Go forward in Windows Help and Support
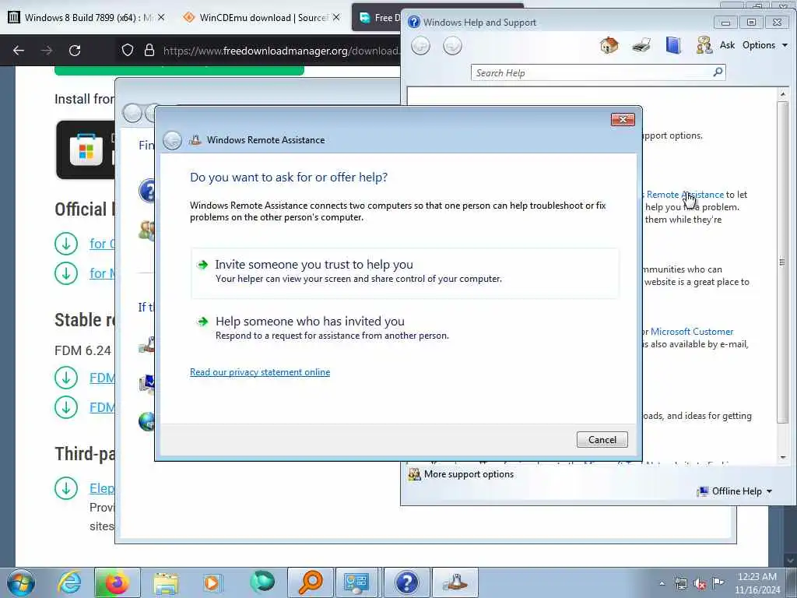 tap(452, 46)
